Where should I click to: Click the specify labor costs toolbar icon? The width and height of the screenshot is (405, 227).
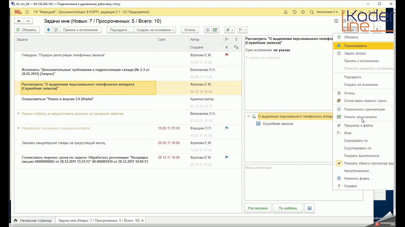[x=215, y=30]
